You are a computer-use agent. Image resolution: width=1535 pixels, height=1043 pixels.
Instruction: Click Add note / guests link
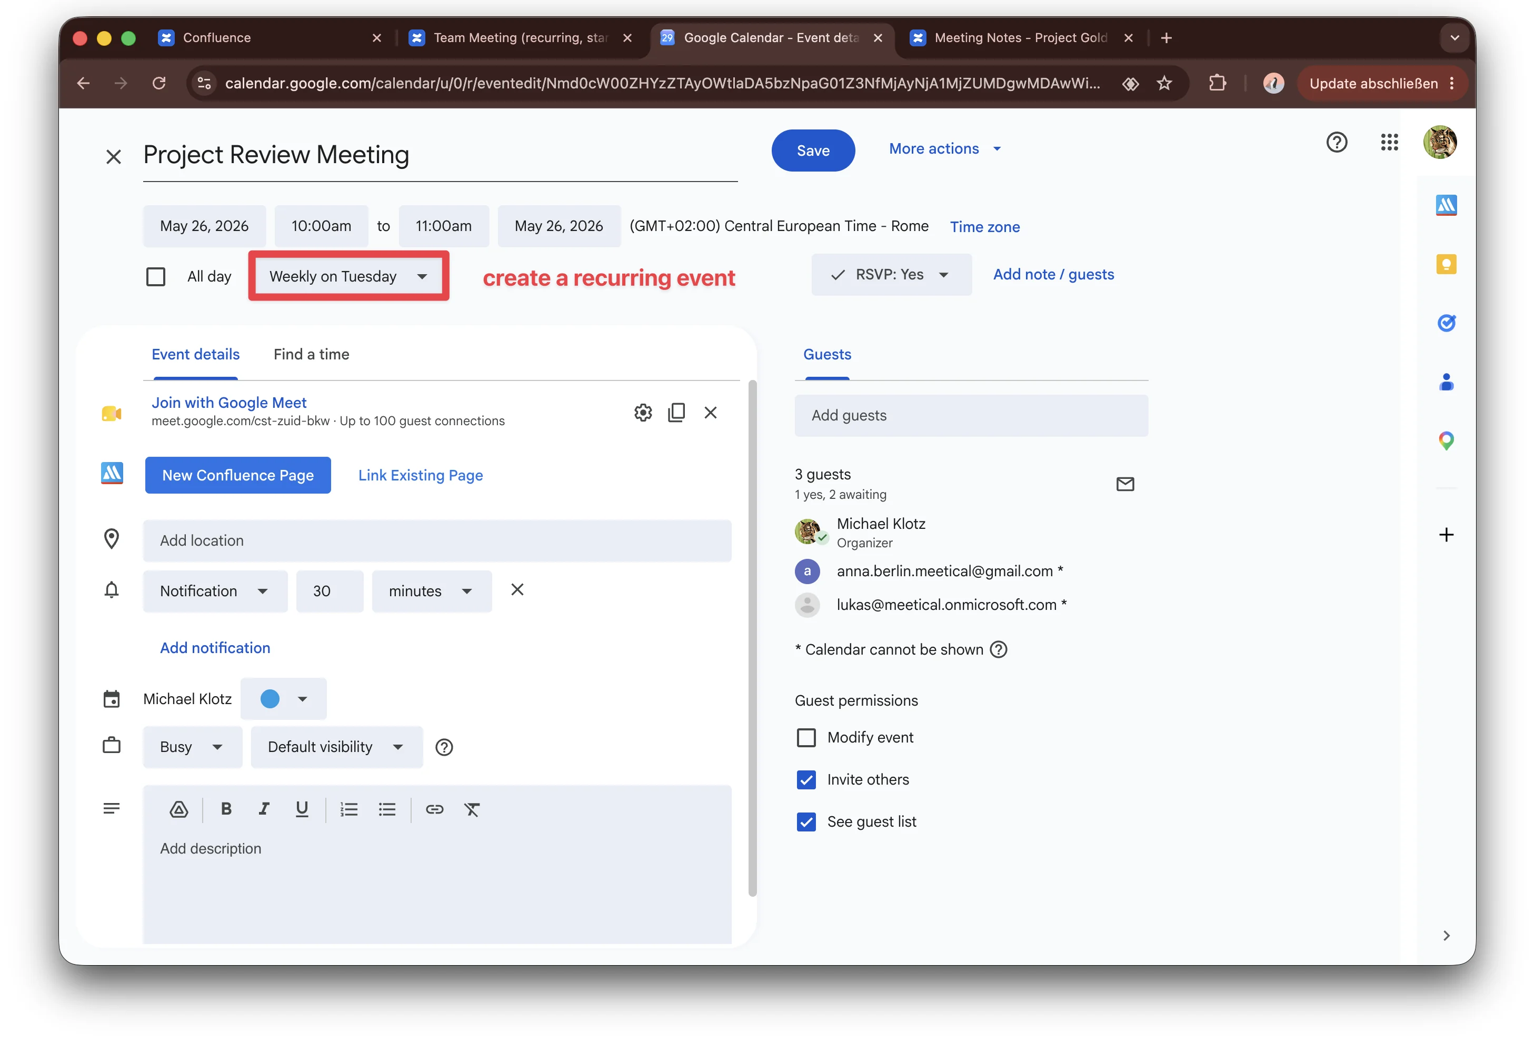coord(1053,275)
